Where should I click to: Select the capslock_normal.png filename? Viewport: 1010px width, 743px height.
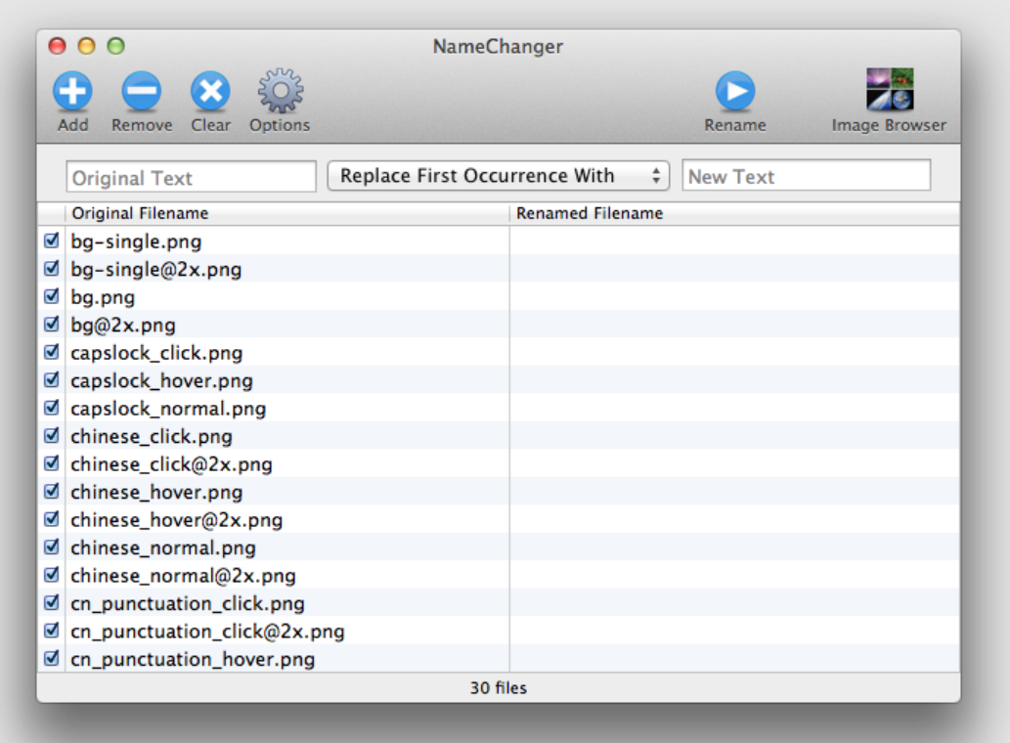(x=168, y=409)
